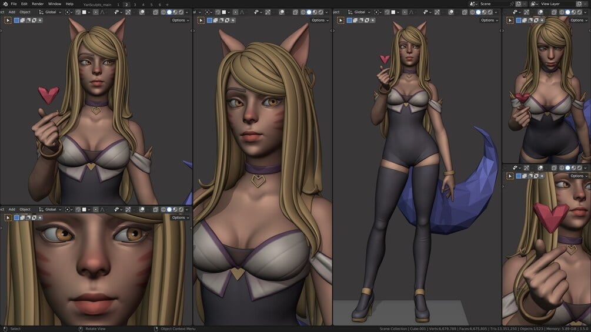
Task: Open Object menu in eyes close-up viewport
Action: coord(25,209)
